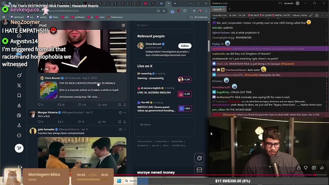Ask Grok about gato fumador's post
This screenshot has height=185, width=329.
[x=120, y=129]
